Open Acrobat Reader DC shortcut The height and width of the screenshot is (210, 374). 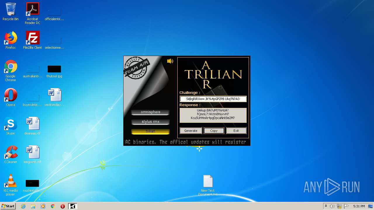pos(32,13)
